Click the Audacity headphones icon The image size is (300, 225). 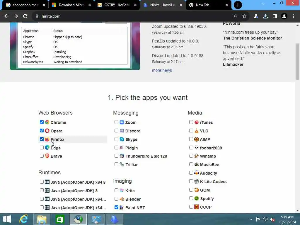pyautogui.click(x=197, y=173)
